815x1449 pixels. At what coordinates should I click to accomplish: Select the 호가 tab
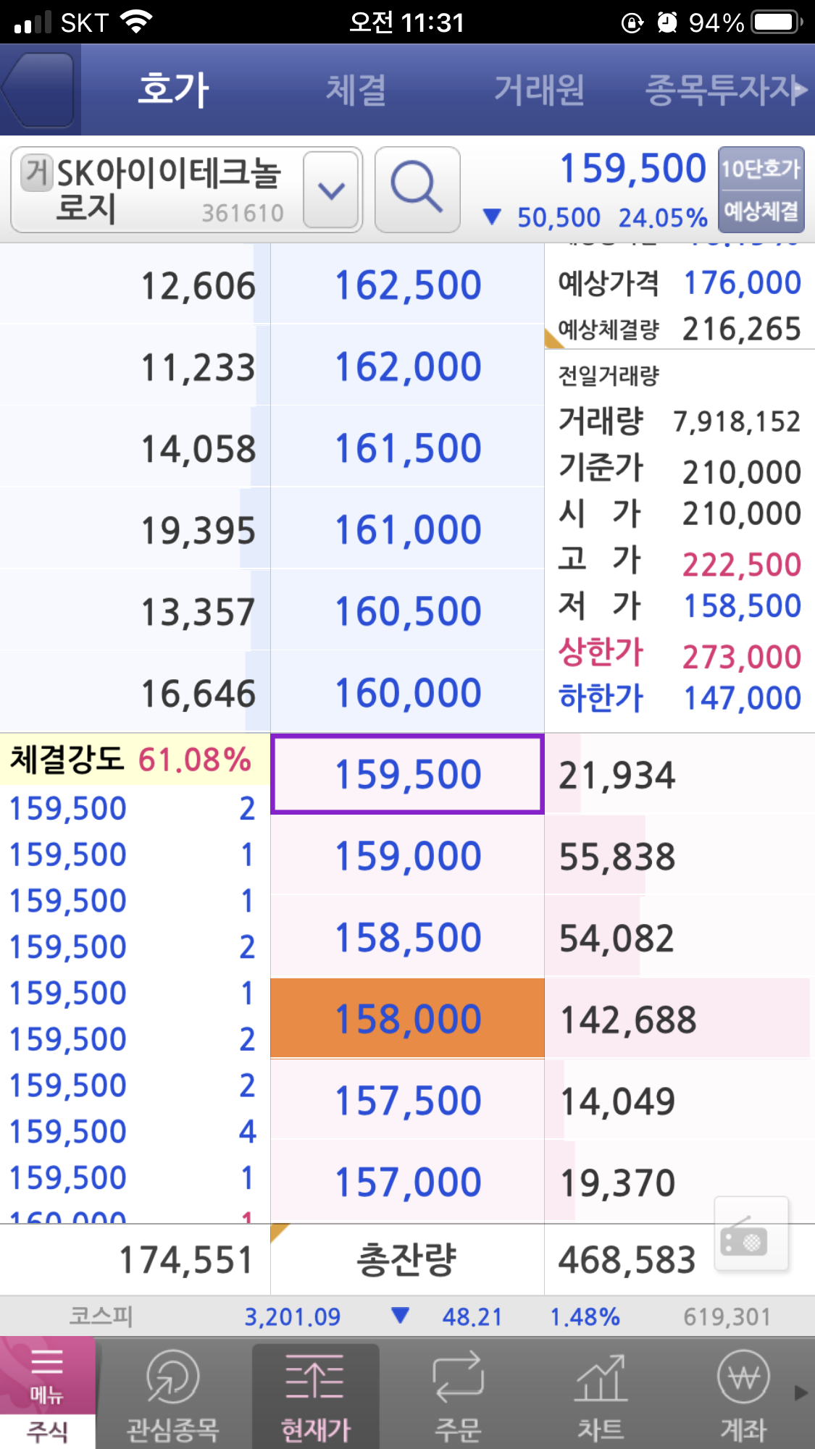(174, 91)
